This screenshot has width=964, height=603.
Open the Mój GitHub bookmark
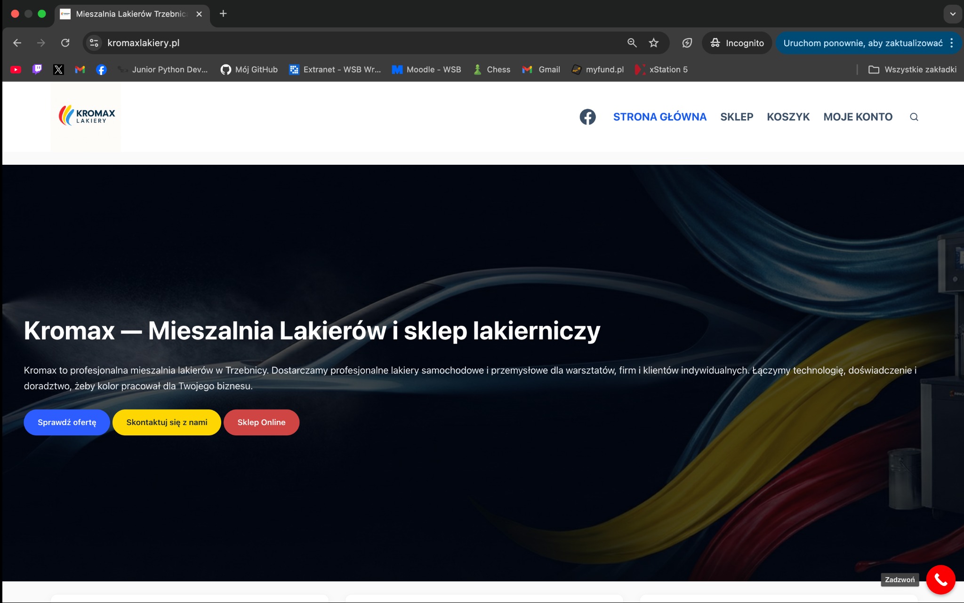[249, 69]
